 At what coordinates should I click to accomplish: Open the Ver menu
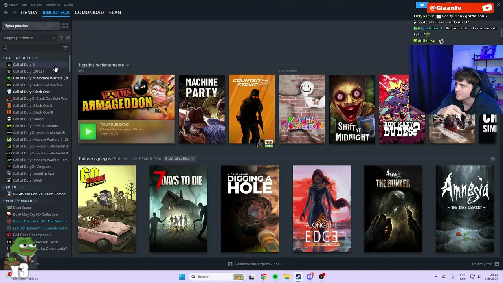coord(24,5)
